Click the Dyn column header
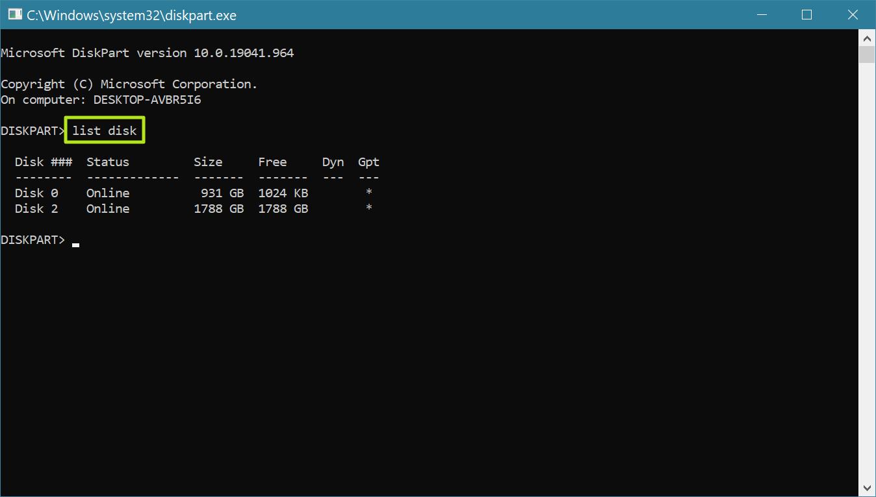Image resolution: width=876 pixels, height=497 pixels. pyautogui.click(x=333, y=162)
